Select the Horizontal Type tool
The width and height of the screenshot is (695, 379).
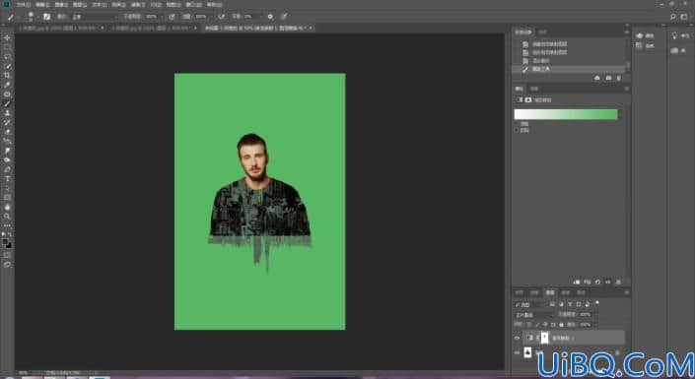point(7,179)
